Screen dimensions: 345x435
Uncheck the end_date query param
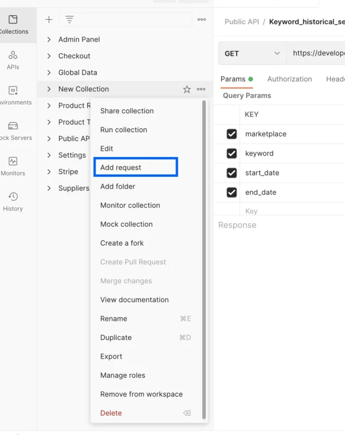click(231, 192)
